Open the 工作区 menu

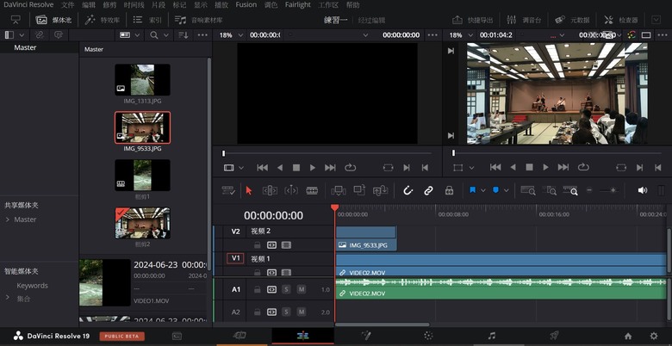[328, 5]
